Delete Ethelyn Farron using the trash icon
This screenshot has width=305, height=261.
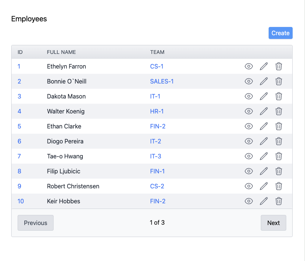(x=278, y=66)
